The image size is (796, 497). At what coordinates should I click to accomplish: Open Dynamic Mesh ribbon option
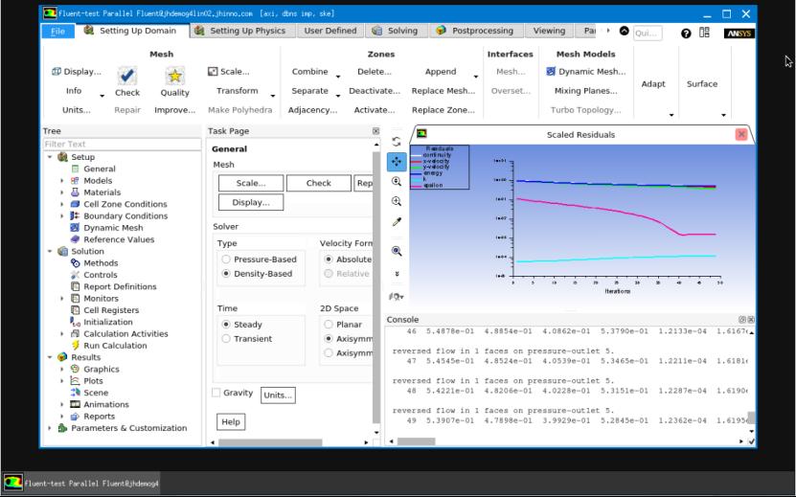coord(586,72)
